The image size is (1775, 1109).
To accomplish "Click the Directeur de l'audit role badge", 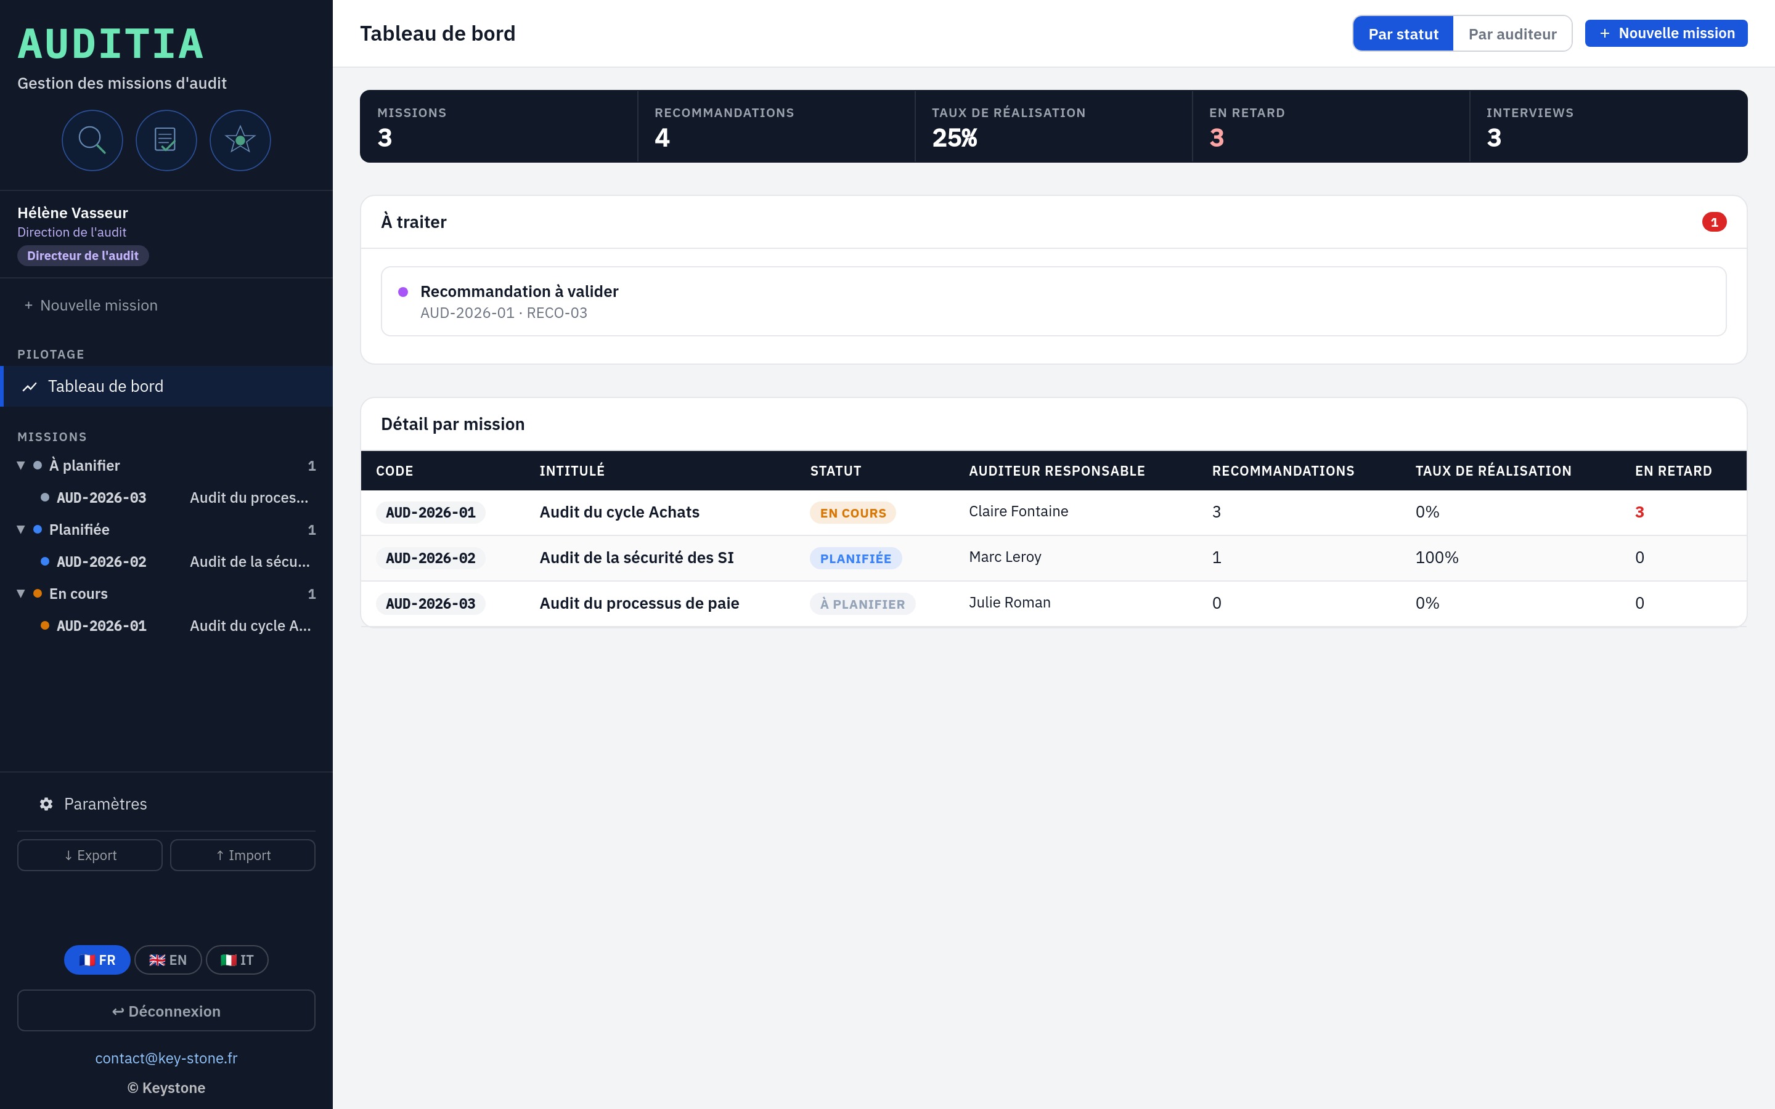I will point(83,255).
